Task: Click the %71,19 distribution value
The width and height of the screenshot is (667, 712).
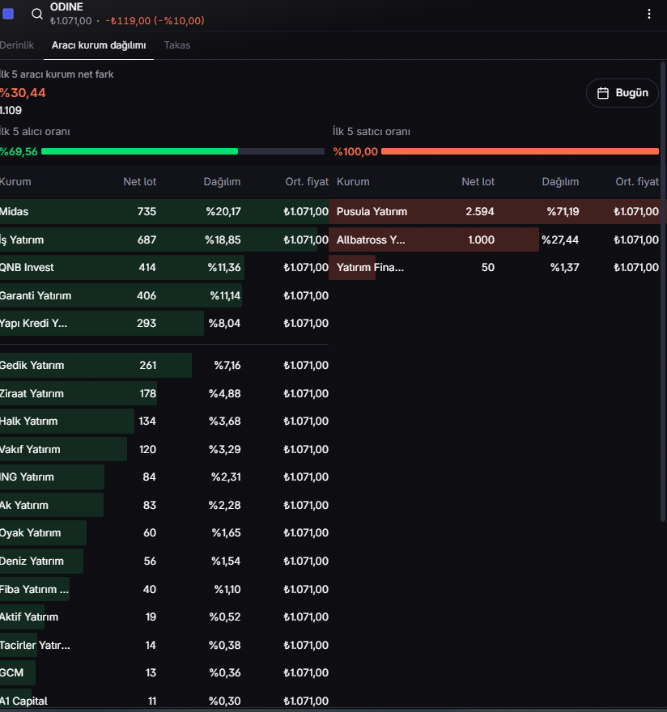Action: pos(563,212)
